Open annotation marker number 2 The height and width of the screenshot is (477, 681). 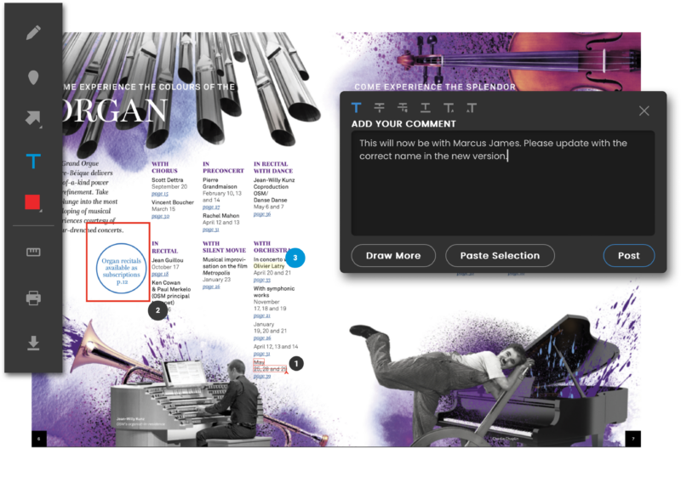(x=157, y=310)
